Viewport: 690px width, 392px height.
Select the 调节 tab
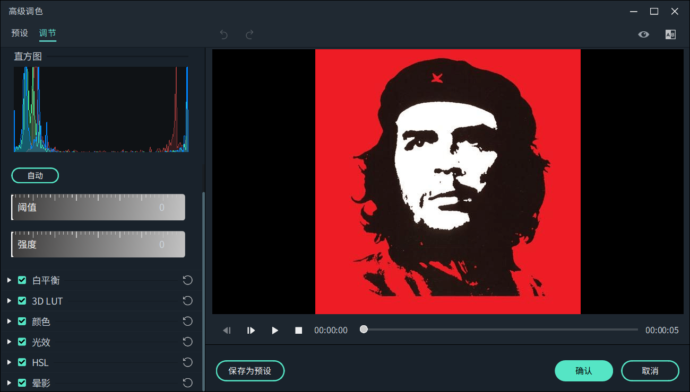[47, 33]
